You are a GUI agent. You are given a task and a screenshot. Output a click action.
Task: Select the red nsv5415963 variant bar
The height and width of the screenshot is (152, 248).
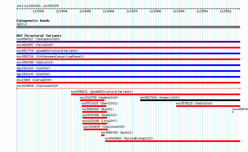[172, 141]
